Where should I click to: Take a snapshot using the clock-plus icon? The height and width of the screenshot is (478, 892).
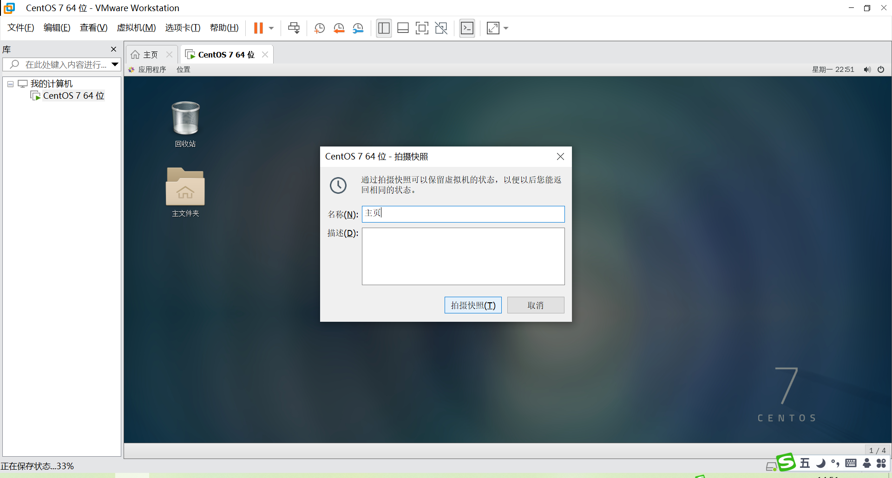coord(319,28)
